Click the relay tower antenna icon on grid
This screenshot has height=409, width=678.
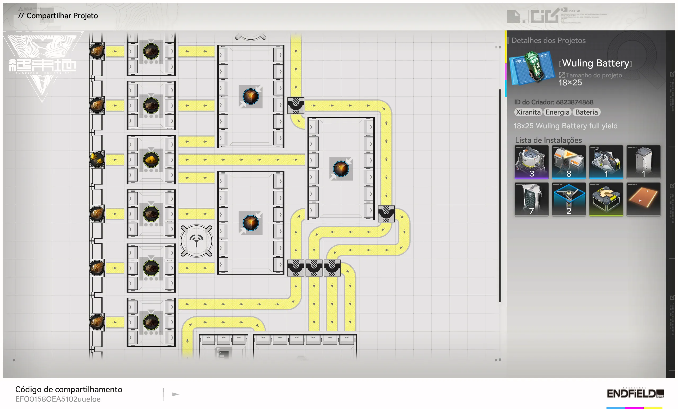[x=196, y=241]
